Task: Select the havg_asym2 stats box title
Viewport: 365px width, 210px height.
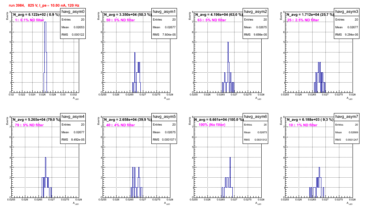Action: [x=255, y=11]
